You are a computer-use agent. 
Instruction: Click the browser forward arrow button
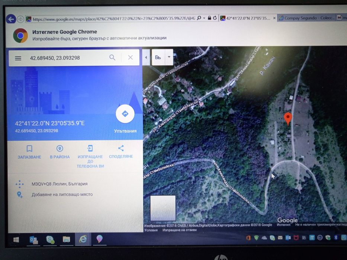20,19
